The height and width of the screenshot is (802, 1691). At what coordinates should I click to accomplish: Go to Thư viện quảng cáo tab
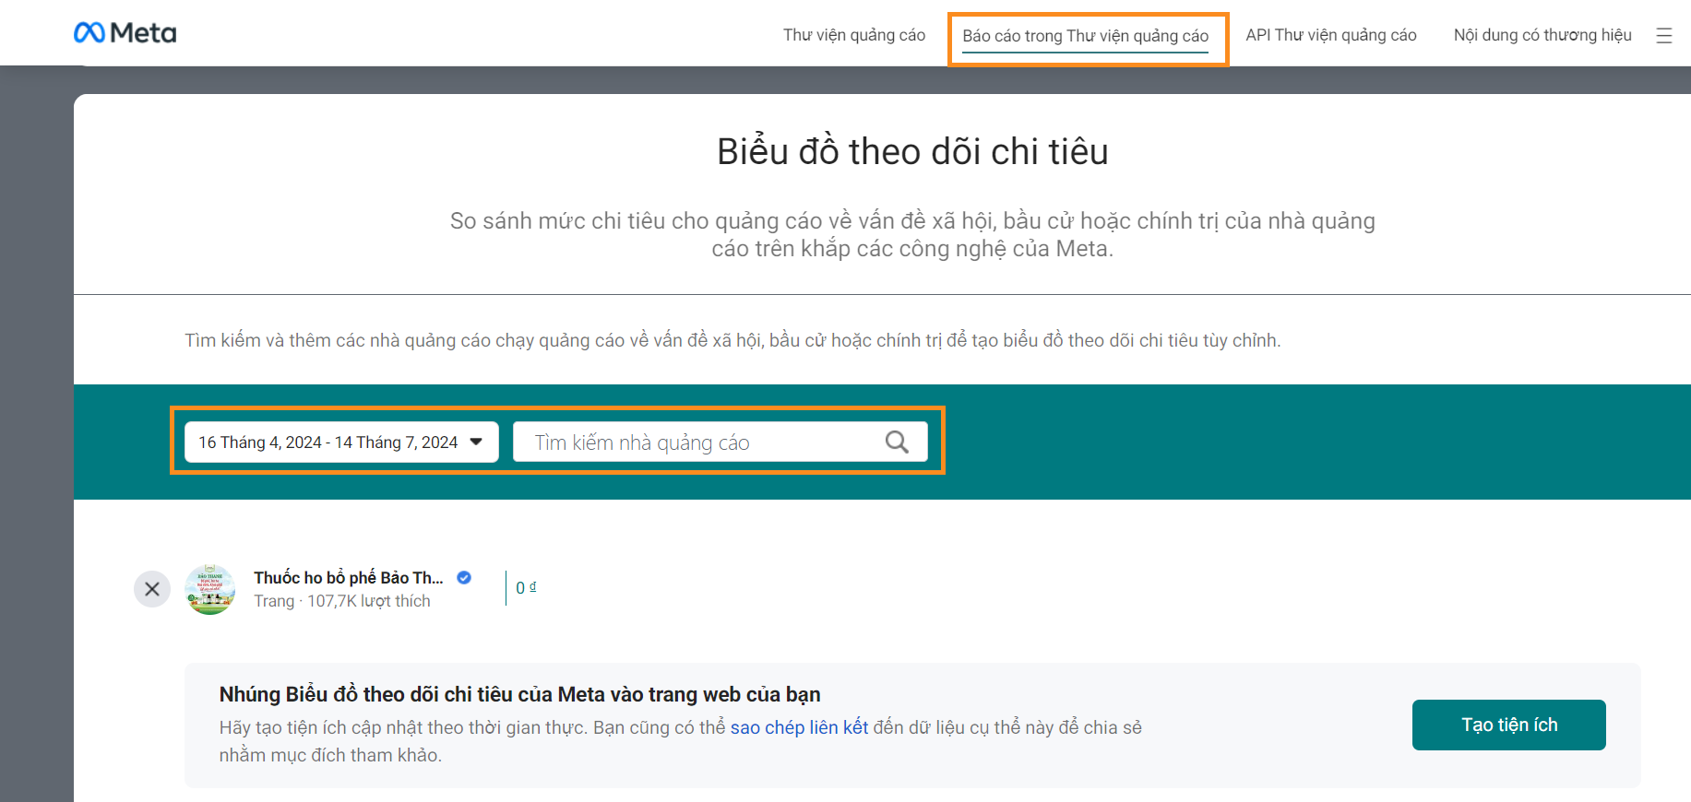pos(854,35)
